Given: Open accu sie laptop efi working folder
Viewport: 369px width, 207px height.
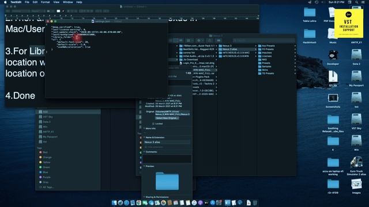Looking at the screenshot, I should (x=333, y=162).
